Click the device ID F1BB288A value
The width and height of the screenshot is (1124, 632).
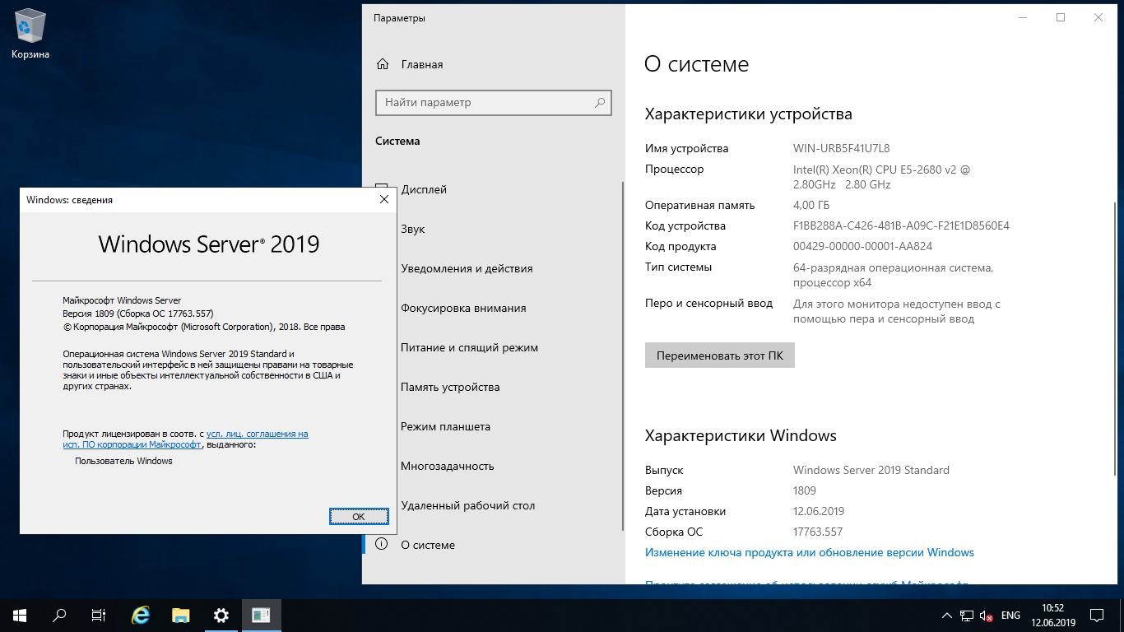(901, 225)
